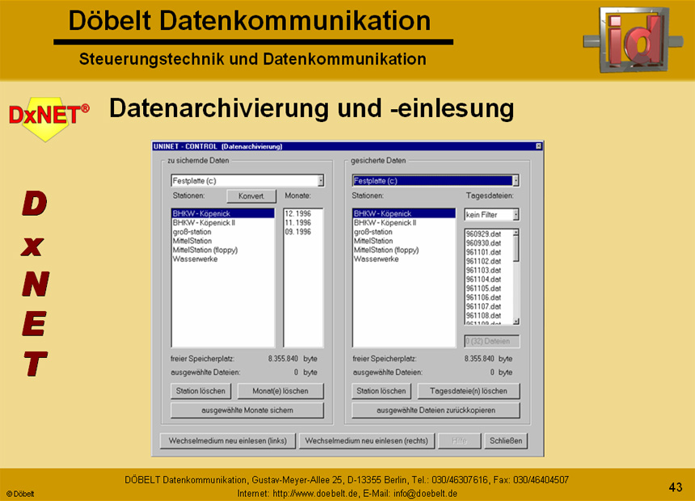Open the left Festplatte (c:) drive dropdown

[321, 180]
